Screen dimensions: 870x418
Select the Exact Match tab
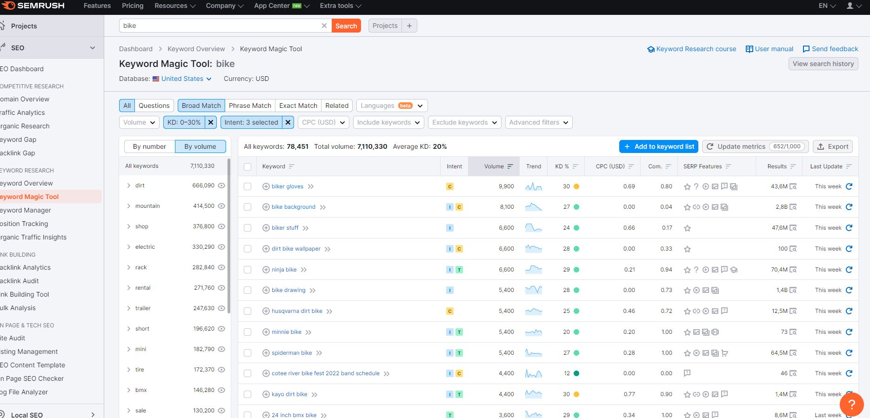click(298, 106)
